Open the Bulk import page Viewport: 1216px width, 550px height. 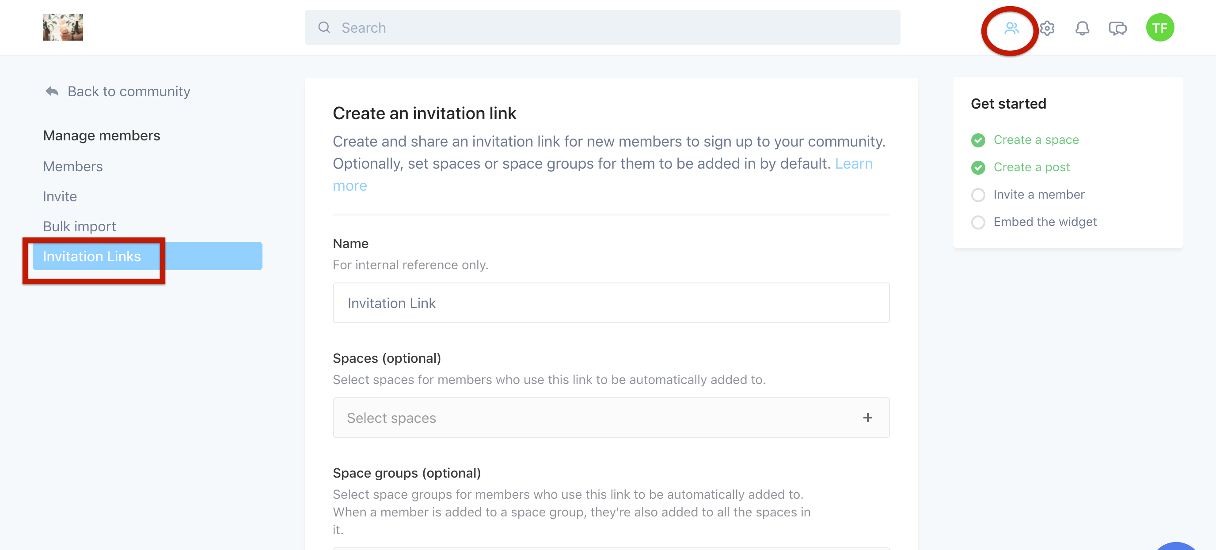tap(79, 226)
